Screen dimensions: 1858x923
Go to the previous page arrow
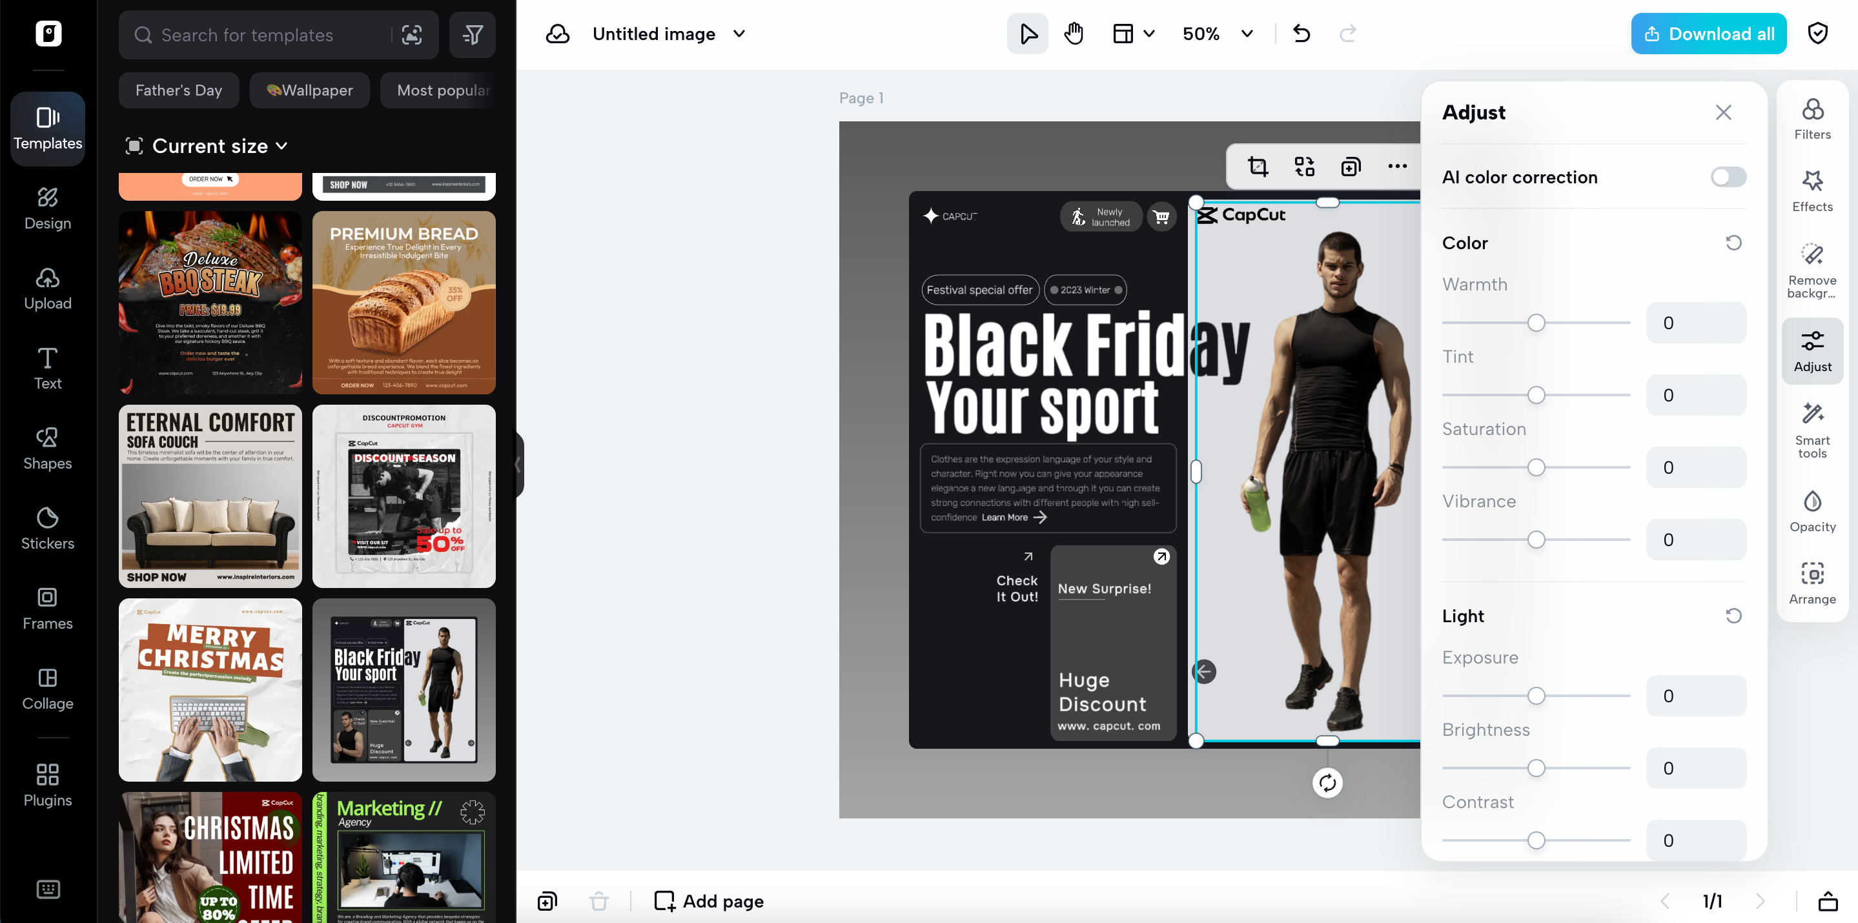tap(1666, 901)
